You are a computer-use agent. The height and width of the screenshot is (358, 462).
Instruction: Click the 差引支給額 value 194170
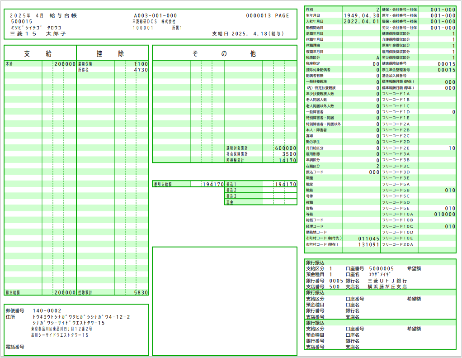[213, 184]
